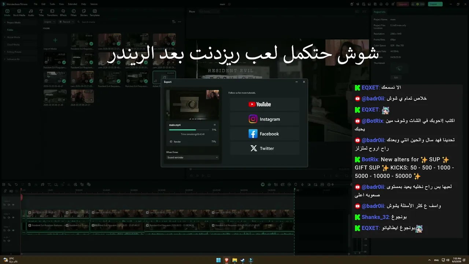Open the media panel more options
469x264 pixels.
(179, 22)
